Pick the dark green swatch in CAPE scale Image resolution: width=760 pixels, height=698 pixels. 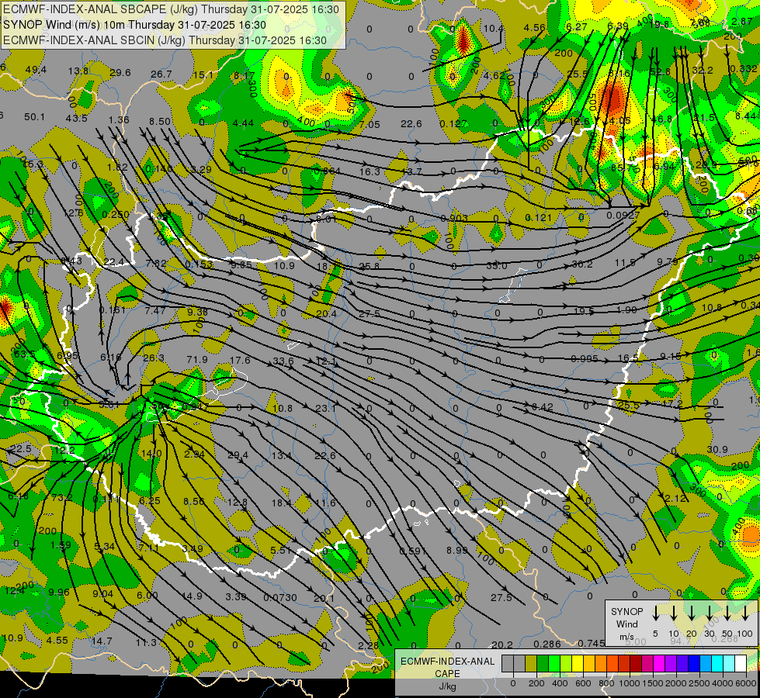click(x=543, y=664)
